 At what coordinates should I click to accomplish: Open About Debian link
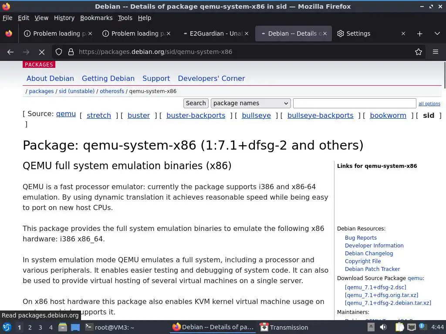click(x=50, y=78)
